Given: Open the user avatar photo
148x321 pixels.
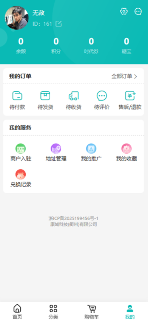Looking at the screenshot, I should coord(17,18).
